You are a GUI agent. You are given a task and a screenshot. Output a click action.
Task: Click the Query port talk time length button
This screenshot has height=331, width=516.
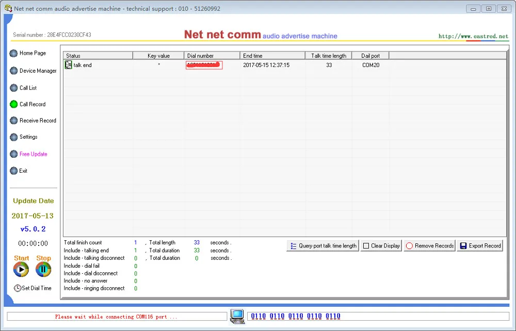[322, 246]
